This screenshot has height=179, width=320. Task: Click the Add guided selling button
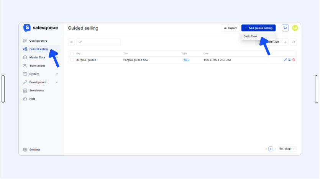[258, 28]
